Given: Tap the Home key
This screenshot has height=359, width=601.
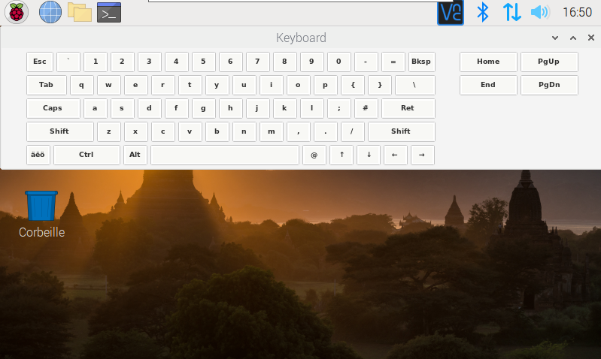Looking at the screenshot, I should pyautogui.click(x=488, y=62).
